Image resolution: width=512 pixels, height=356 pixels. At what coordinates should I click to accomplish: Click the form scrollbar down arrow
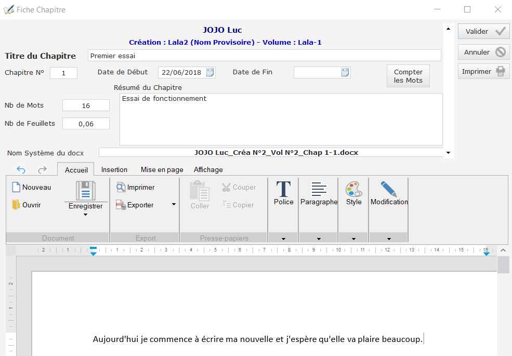[449, 152]
